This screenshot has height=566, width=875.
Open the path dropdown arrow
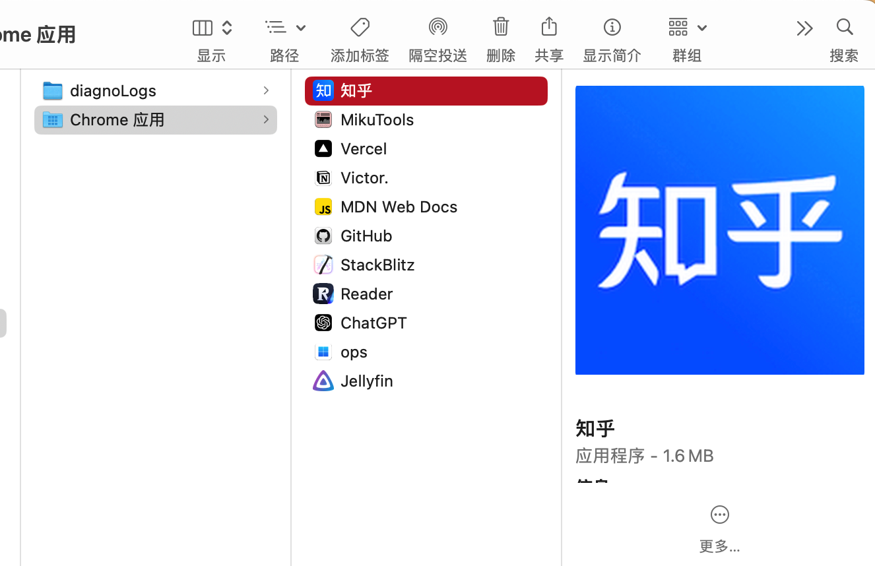coord(301,28)
